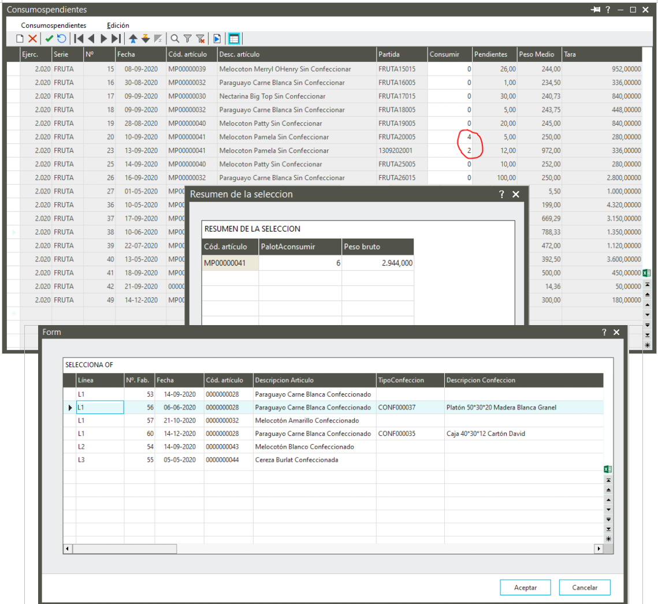Open search with magnifying glass icon

click(174, 39)
